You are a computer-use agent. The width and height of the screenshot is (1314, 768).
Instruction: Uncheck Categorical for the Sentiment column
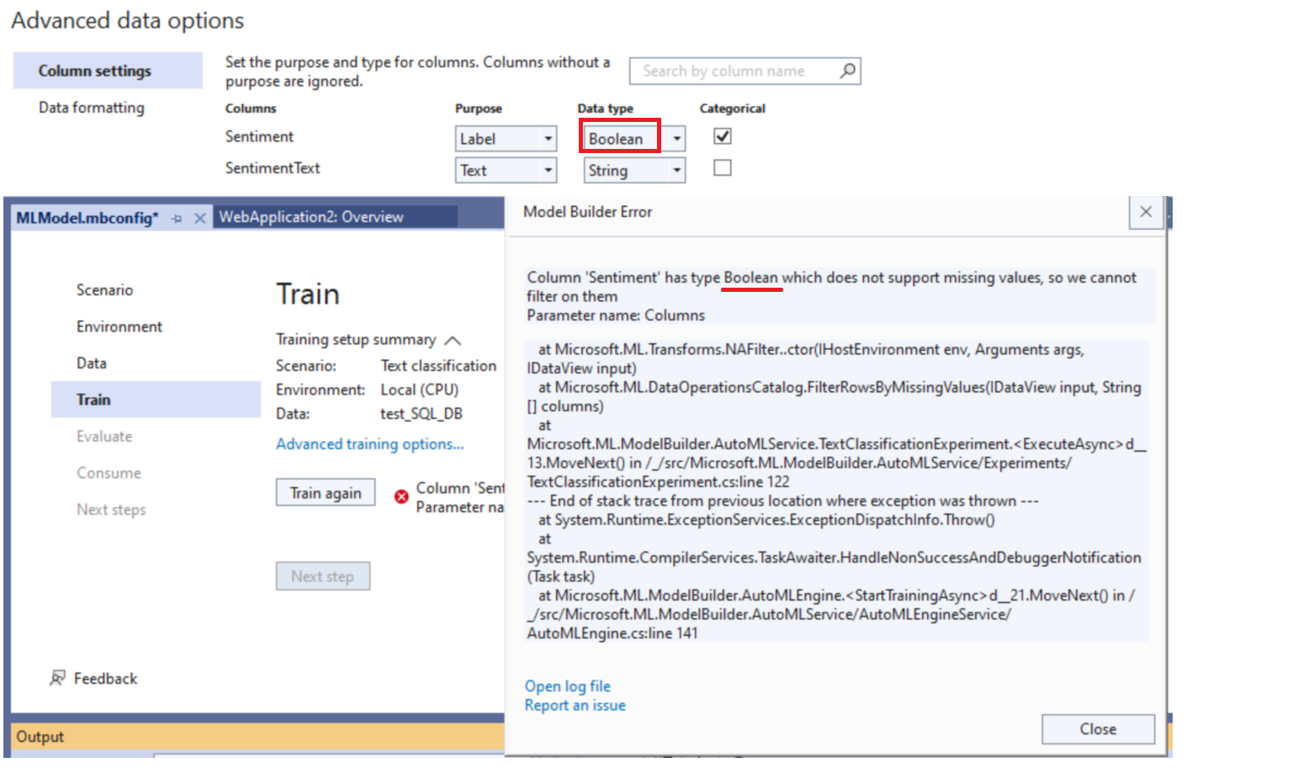point(722,135)
